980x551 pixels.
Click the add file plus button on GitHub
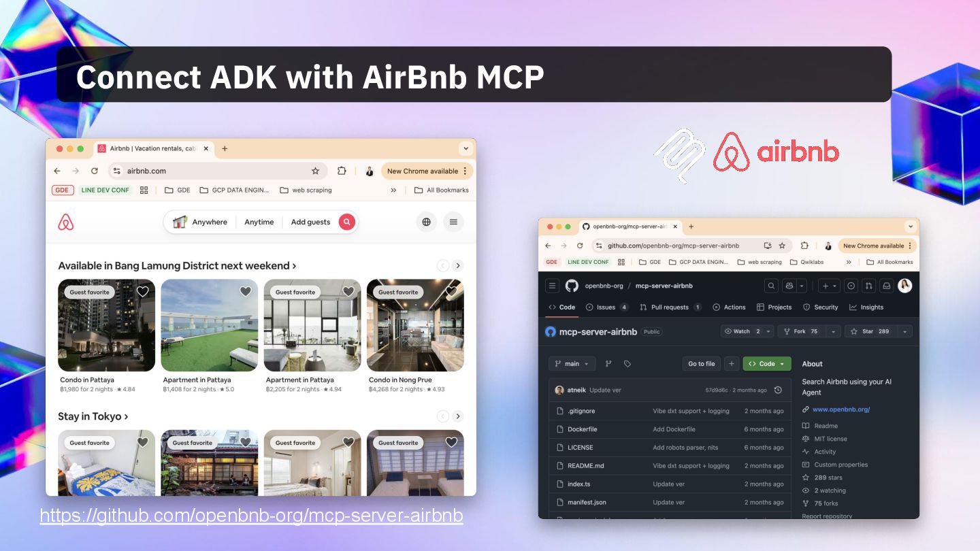click(731, 364)
